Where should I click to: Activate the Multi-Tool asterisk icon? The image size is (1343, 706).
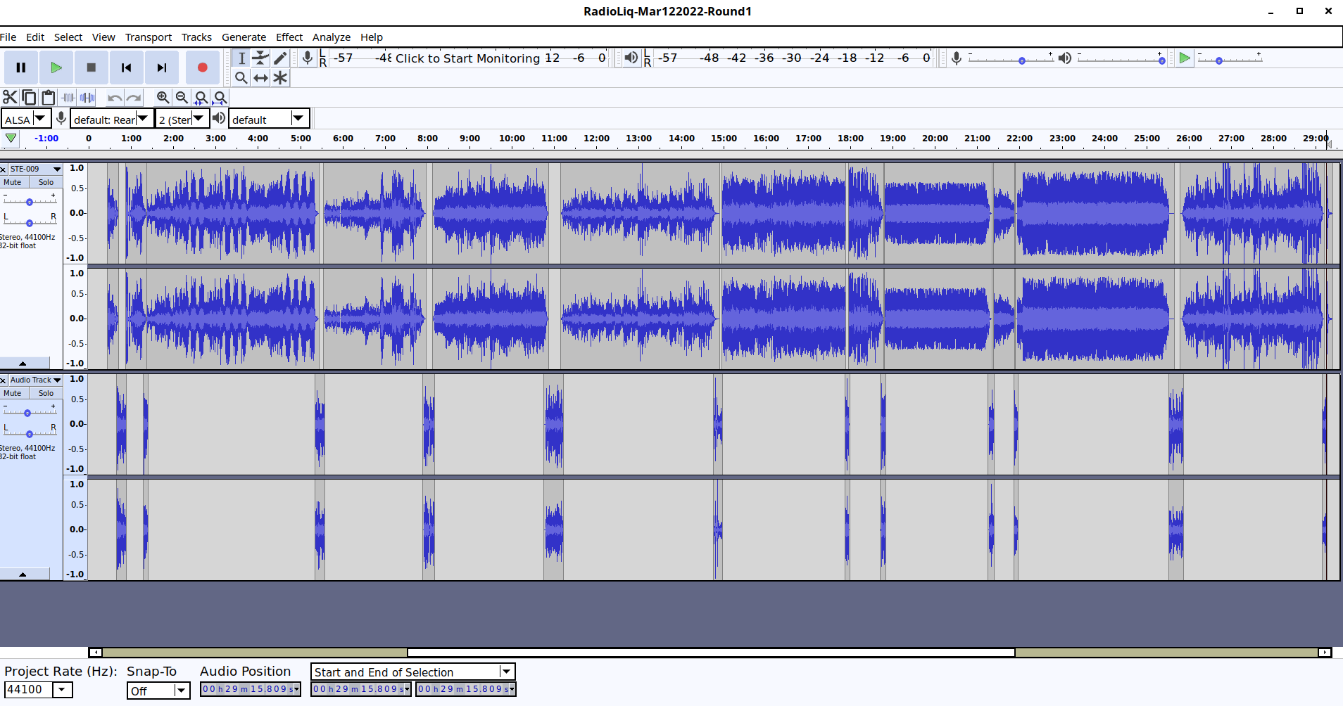[x=280, y=78]
